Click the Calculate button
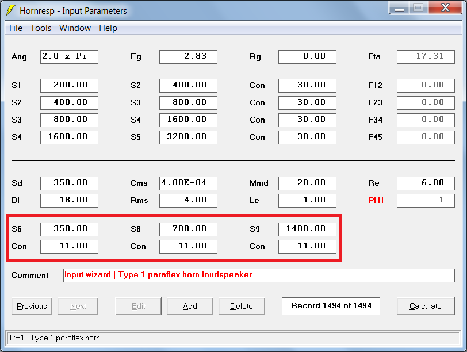Image resolution: width=467 pixels, height=352 pixels. click(x=426, y=306)
